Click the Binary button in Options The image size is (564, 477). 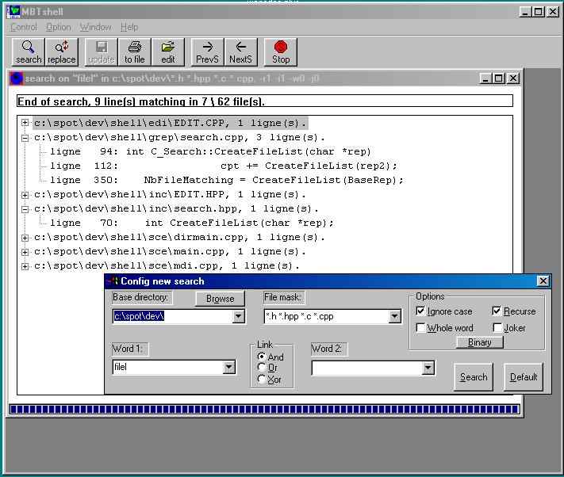click(479, 342)
